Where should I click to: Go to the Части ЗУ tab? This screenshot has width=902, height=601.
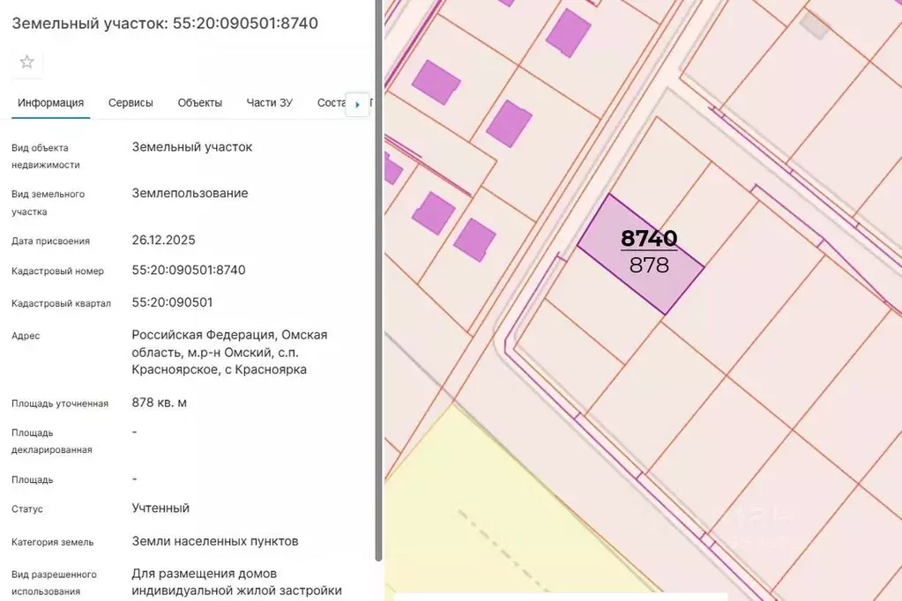pos(269,102)
